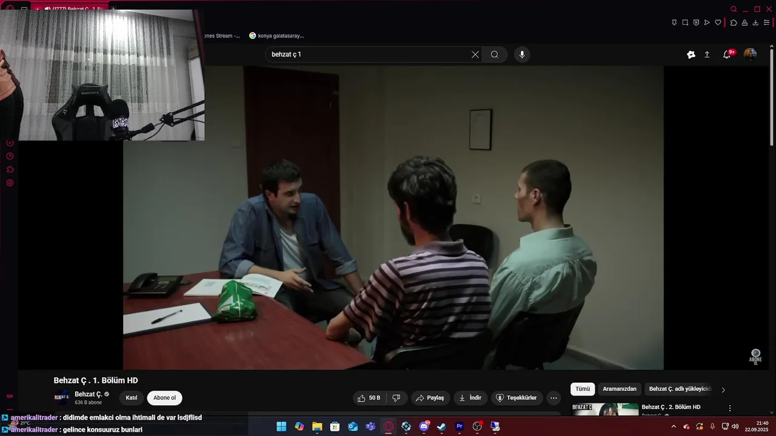Open options for 2. Bölüm suggestion
This screenshot has height=436, width=776.
pyautogui.click(x=730, y=408)
